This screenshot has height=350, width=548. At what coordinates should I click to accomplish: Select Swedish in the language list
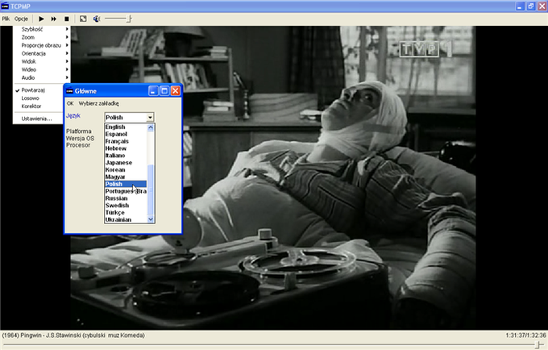(126, 206)
